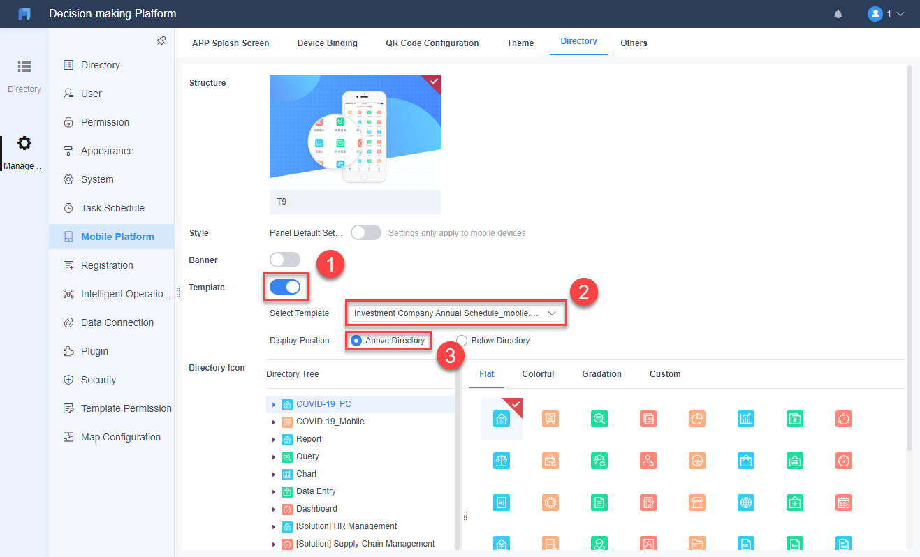Open the Select Template dropdown

[x=455, y=313]
